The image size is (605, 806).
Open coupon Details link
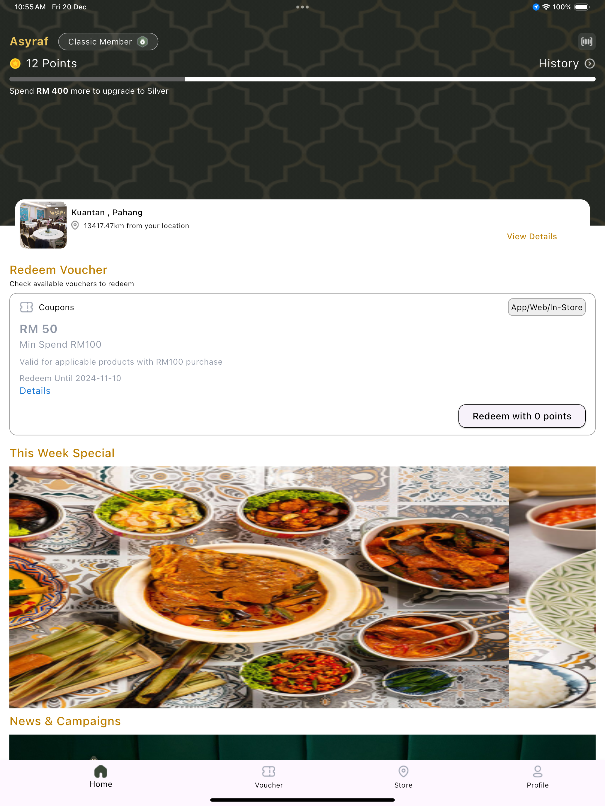click(35, 391)
